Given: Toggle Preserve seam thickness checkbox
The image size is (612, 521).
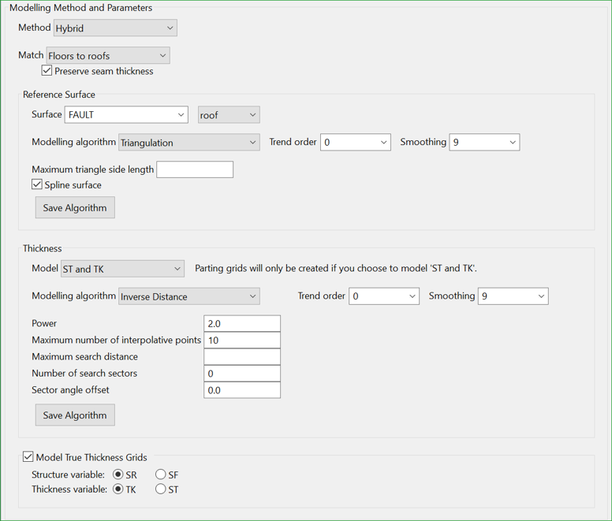Looking at the screenshot, I should [47, 71].
